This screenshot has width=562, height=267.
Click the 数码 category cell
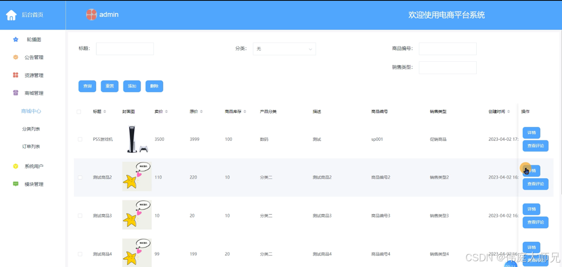264,139
